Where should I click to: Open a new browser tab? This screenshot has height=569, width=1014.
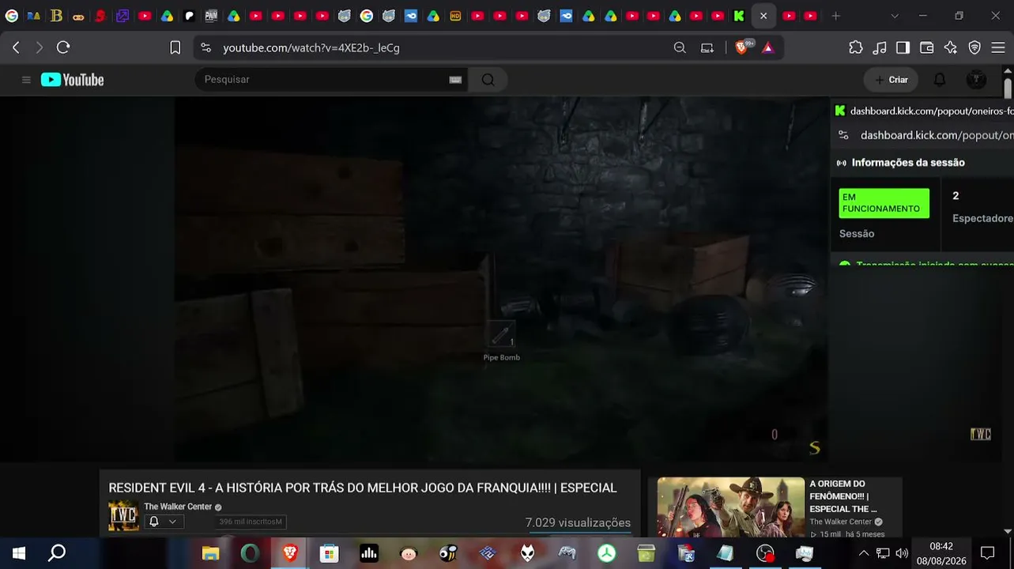coord(836,16)
